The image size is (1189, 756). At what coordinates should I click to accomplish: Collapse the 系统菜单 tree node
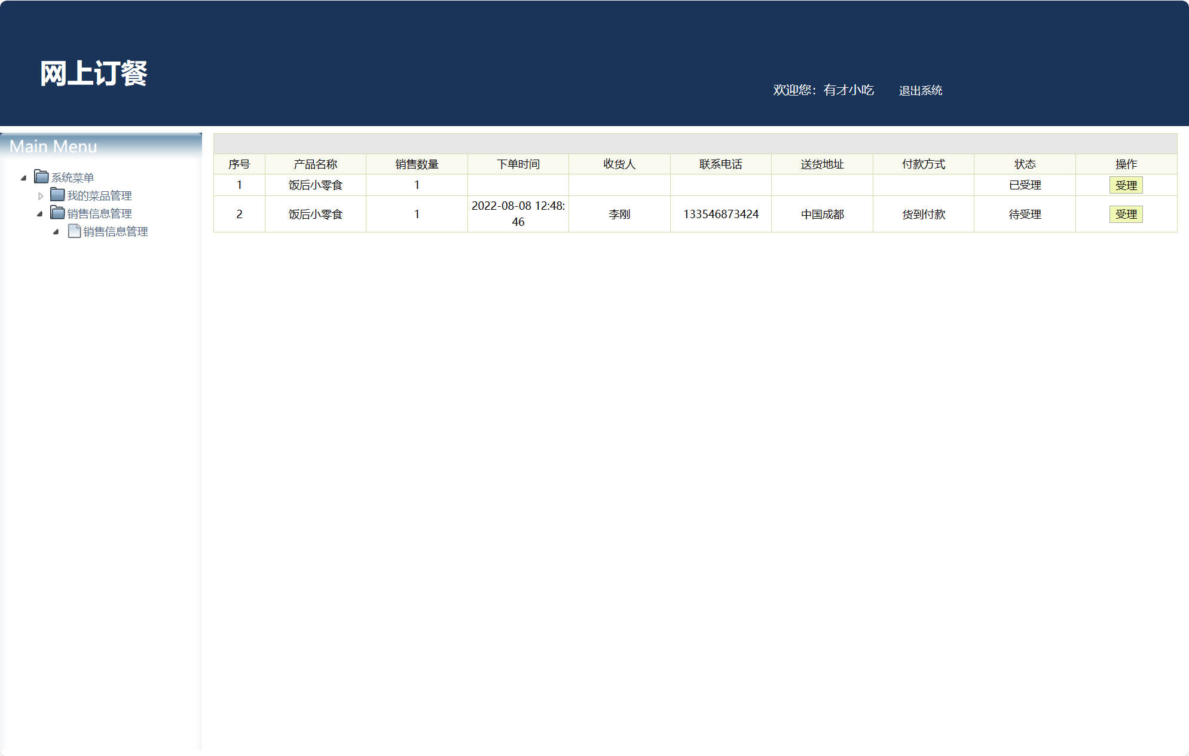click(x=24, y=177)
